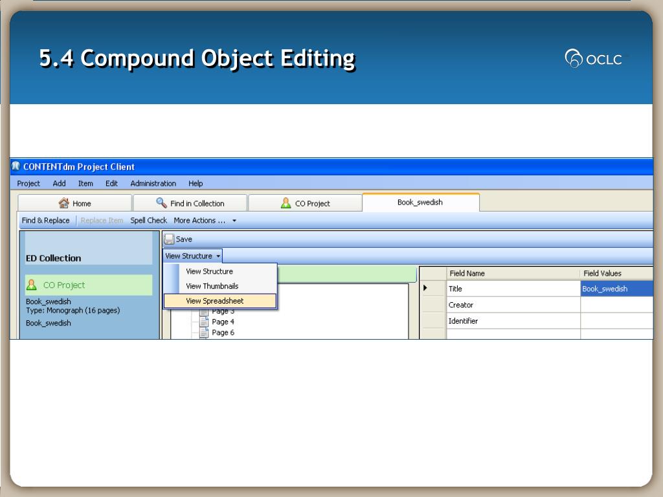Click the Field Values column header
The height and width of the screenshot is (497, 663).
pos(616,274)
